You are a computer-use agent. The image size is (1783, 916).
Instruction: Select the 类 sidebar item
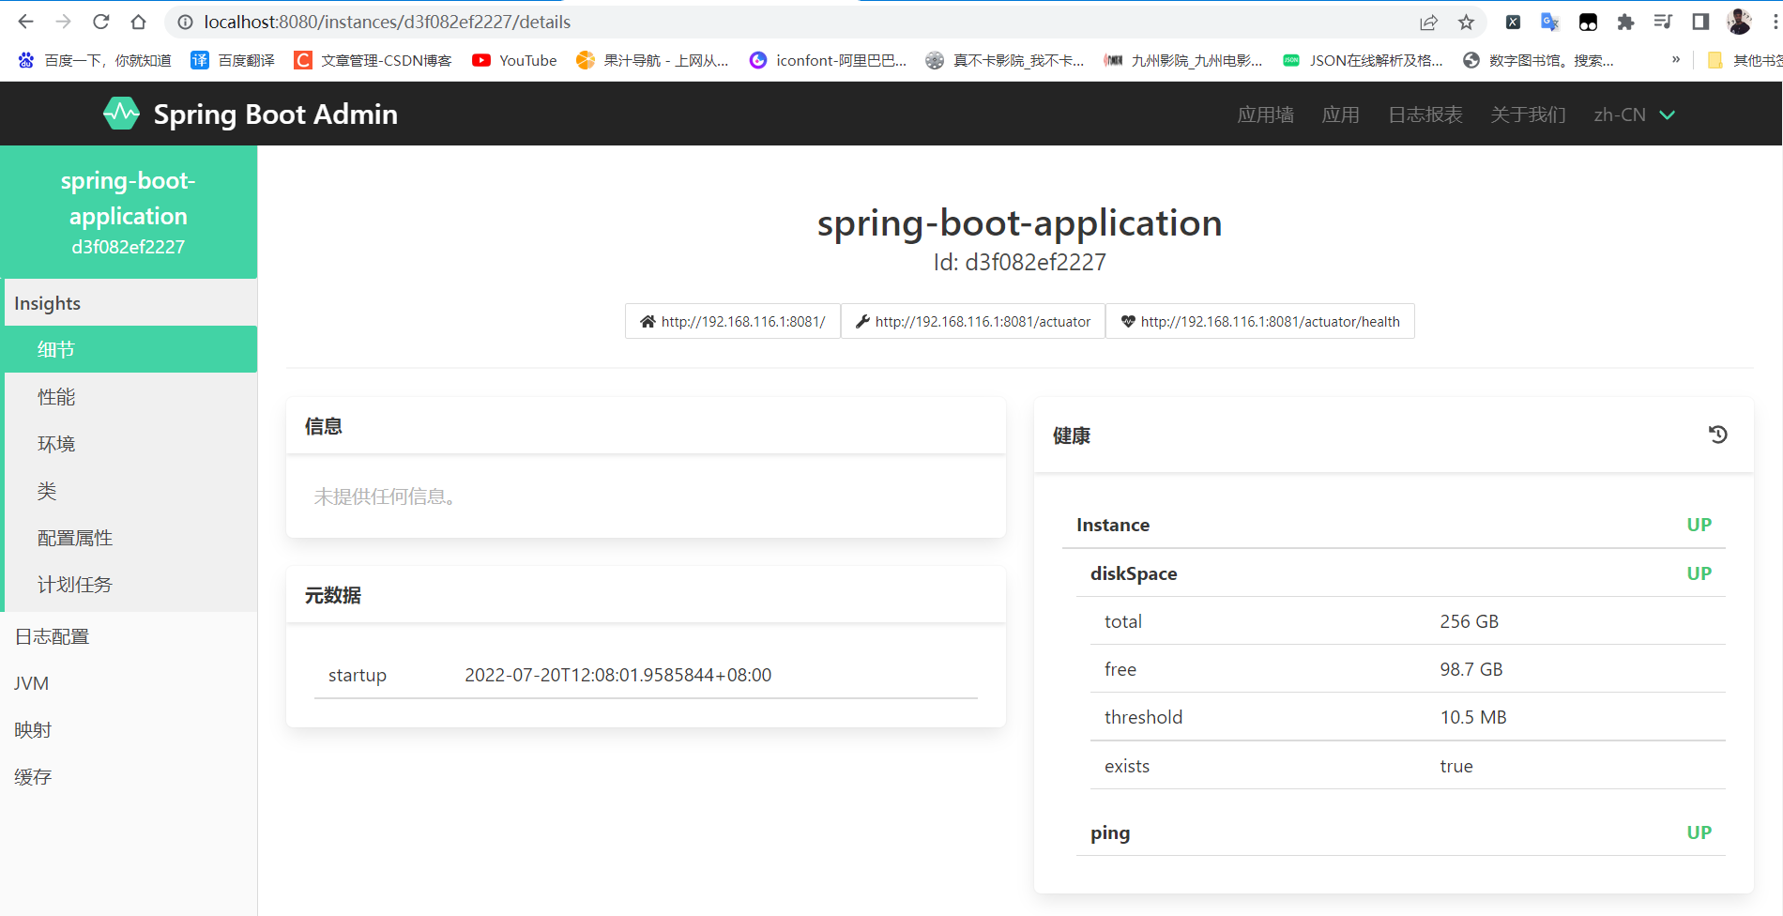point(130,491)
